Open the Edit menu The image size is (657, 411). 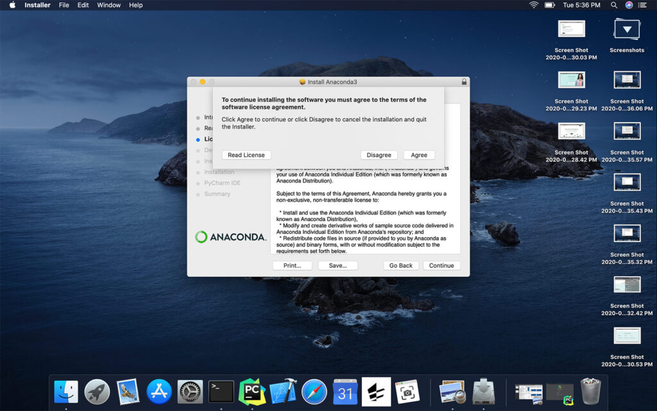tap(83, 5)
